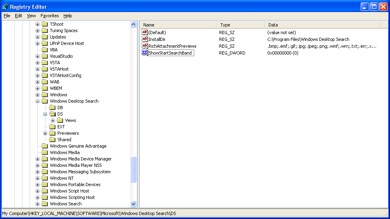Click the InstallDir string value icon
The width and height of the screenshot is (390, 219).
(x=145, y=39)
